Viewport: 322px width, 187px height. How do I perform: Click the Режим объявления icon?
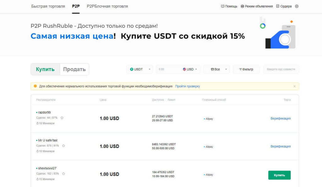[x=242, y=6]
